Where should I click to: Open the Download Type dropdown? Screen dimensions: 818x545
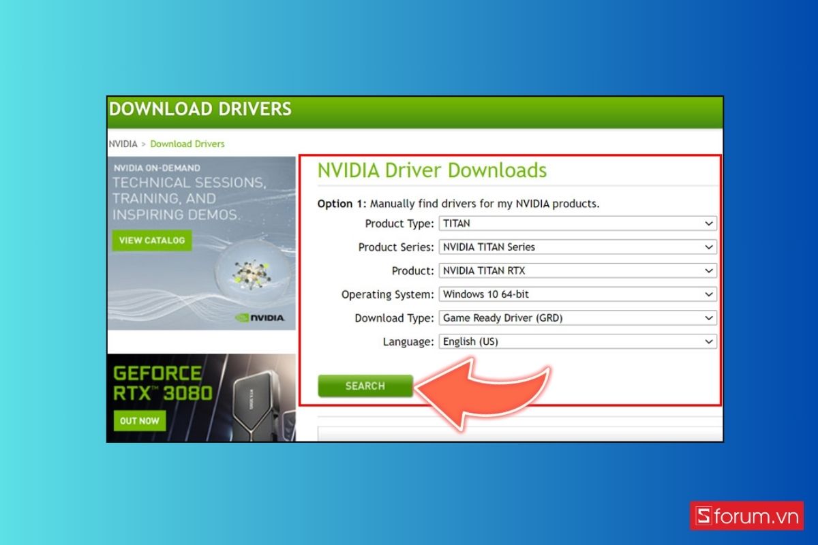(577, 317)
